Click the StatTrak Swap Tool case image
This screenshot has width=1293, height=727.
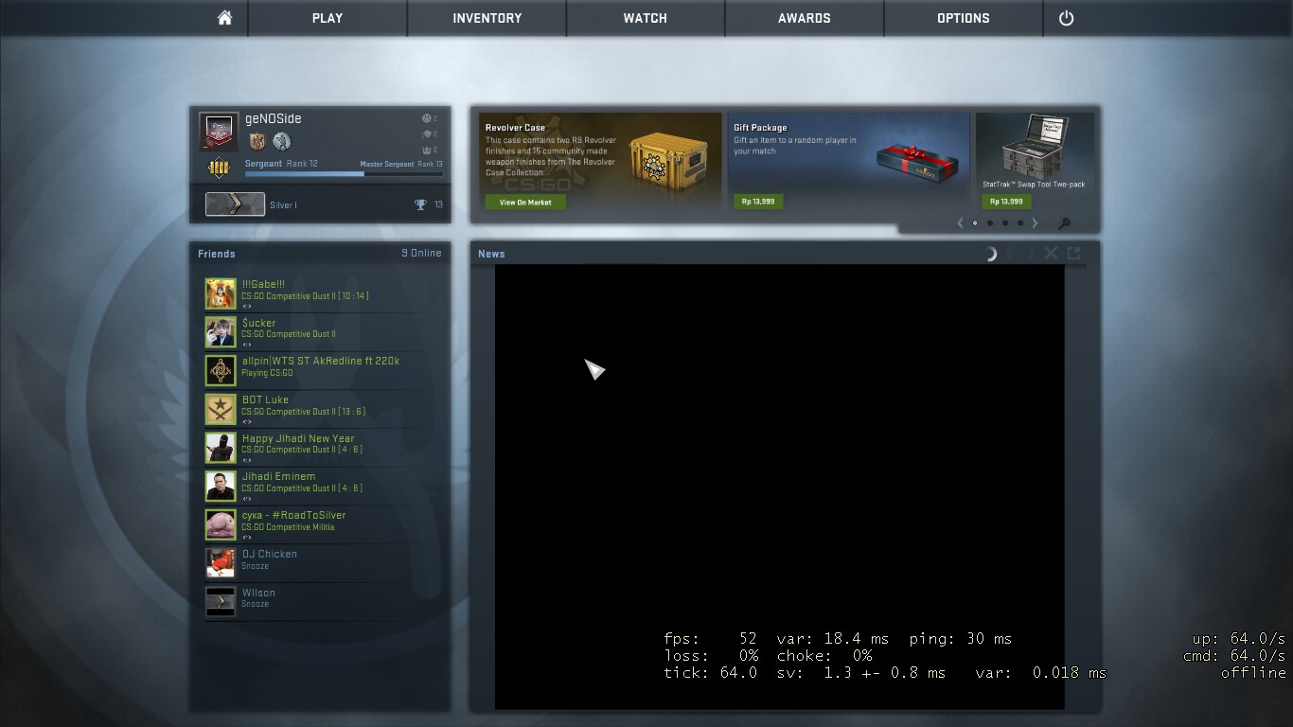point(1035,146)
